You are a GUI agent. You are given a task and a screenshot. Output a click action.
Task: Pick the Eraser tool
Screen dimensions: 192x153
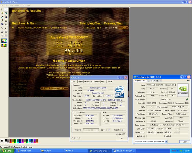[2, 13]
